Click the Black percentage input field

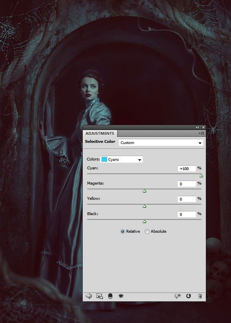pyautogui.click(x=187, y=214)
